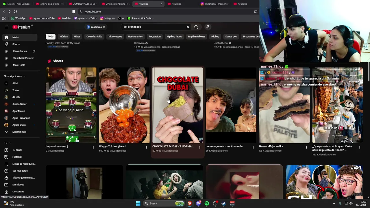Viewport: 370px width, 208px height.
Task: Select the Mixes filter chip
Action: pyautogui.click(x=77, y=36)
